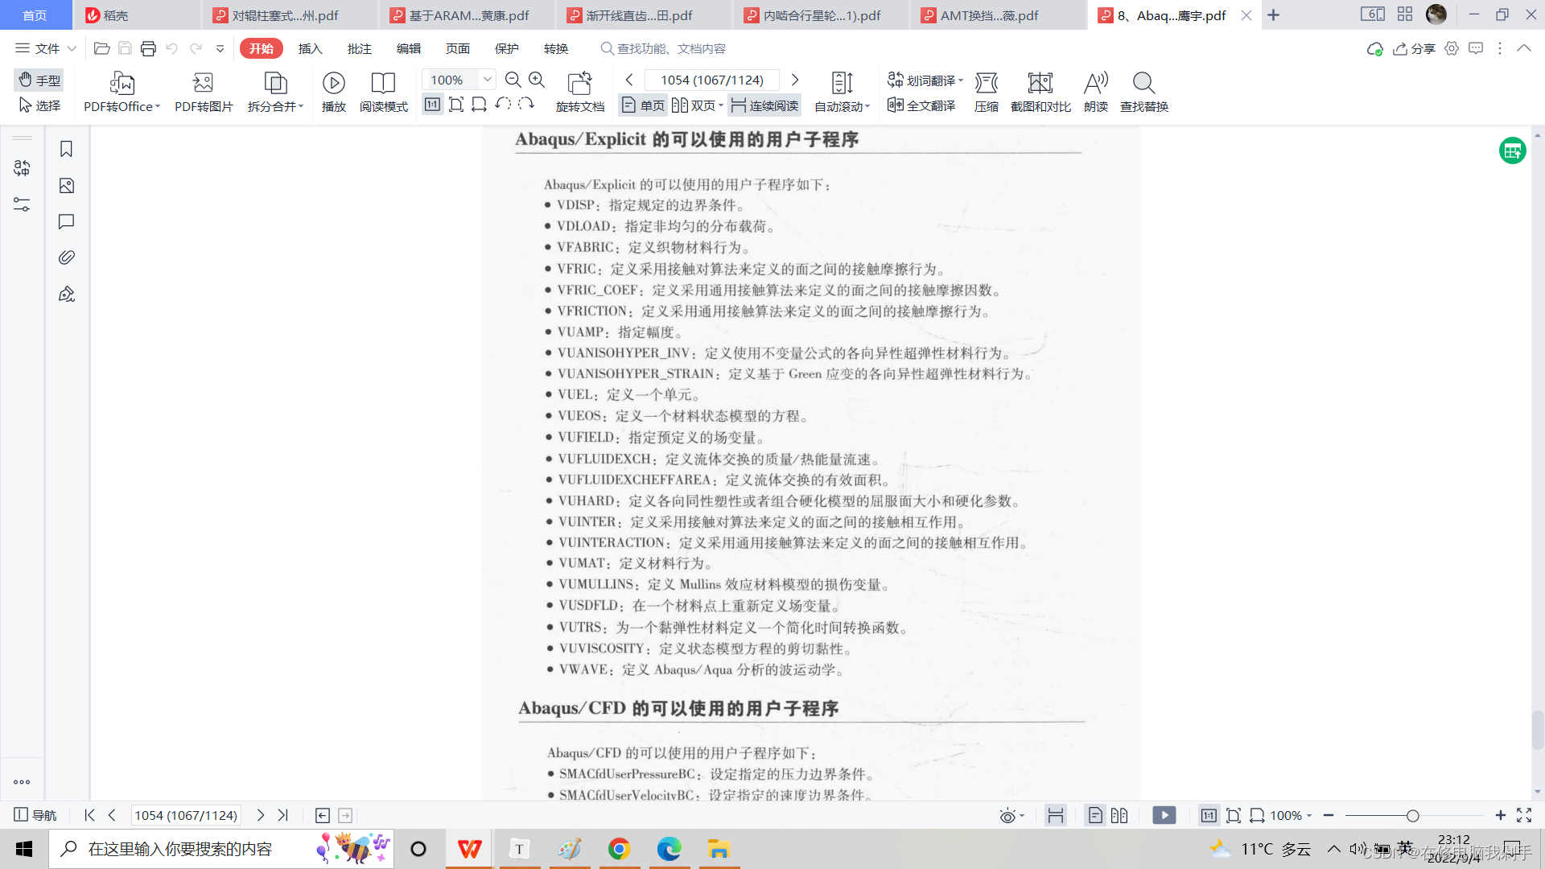Click the print icon
This screenshot has width=1545, height=869.
coord(148,48)
